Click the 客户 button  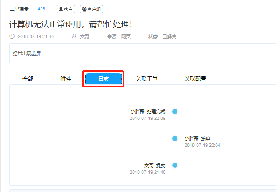(x=66, y=9)
